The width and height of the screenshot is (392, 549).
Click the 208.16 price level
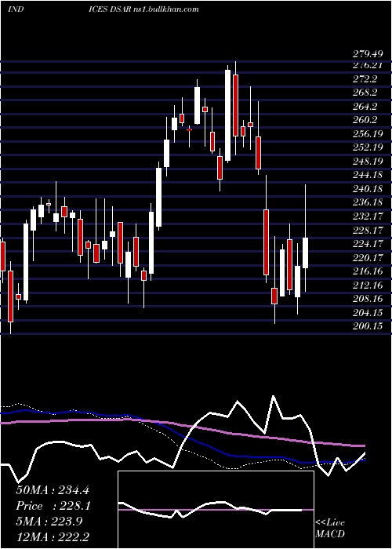[368, 300]
